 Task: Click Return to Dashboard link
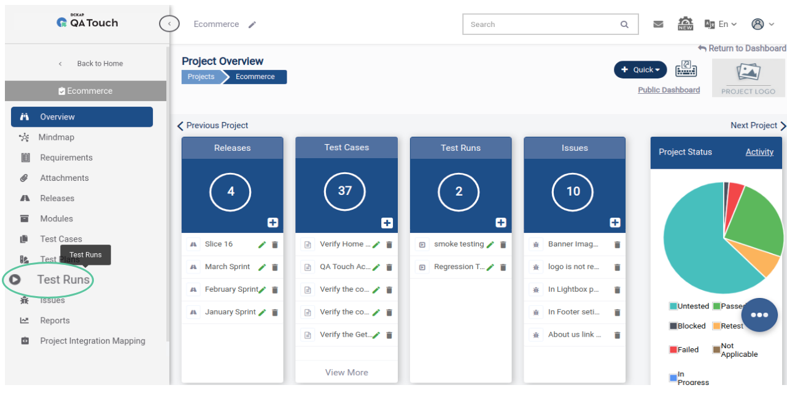click(742, 48)
